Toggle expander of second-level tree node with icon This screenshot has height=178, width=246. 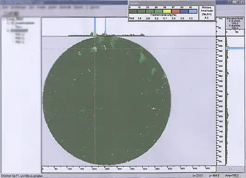click(8, 23)
